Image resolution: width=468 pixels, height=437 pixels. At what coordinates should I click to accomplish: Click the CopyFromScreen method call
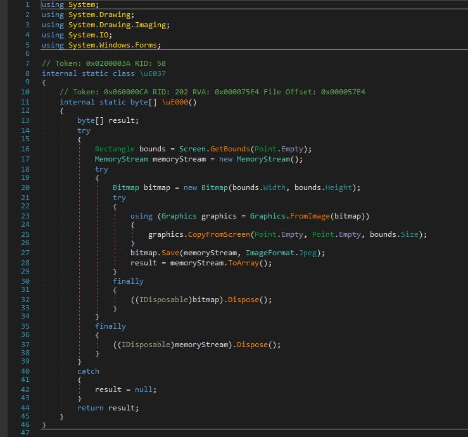218,234
